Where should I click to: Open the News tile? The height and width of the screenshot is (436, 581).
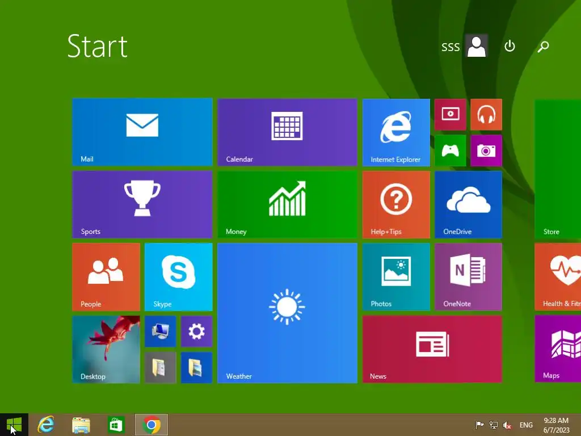[432, 349]
